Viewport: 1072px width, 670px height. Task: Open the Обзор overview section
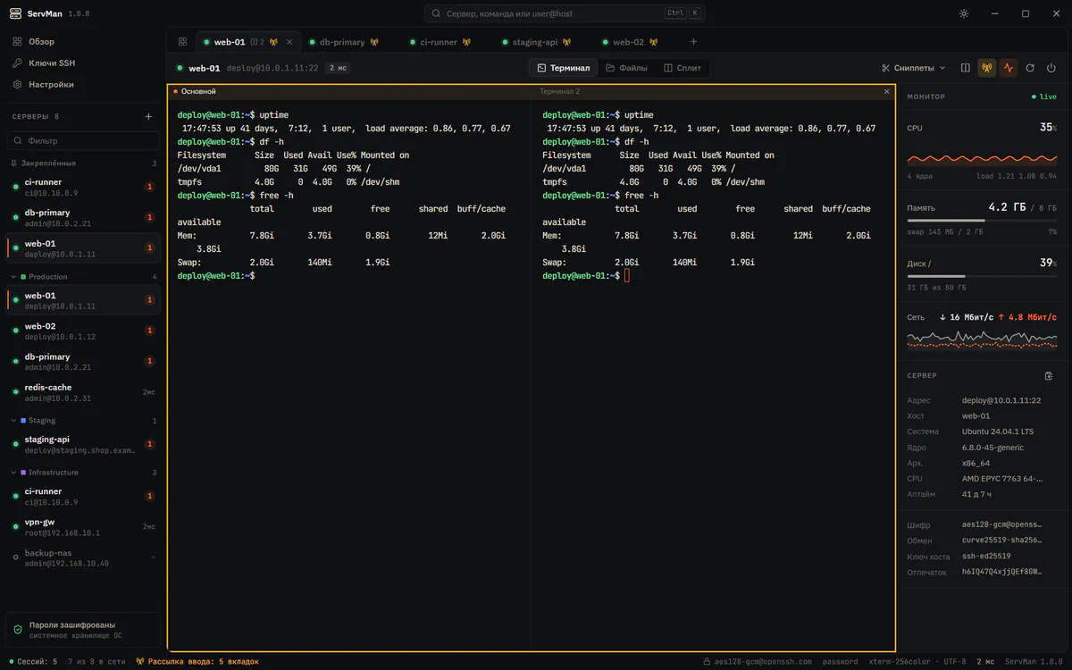[x=82, y=42]
